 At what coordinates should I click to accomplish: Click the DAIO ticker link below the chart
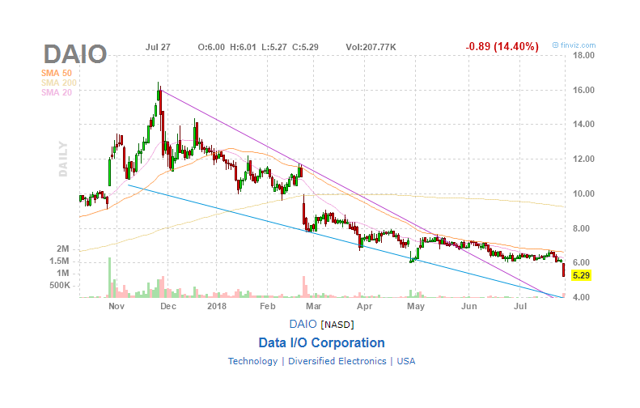(303, 324)
